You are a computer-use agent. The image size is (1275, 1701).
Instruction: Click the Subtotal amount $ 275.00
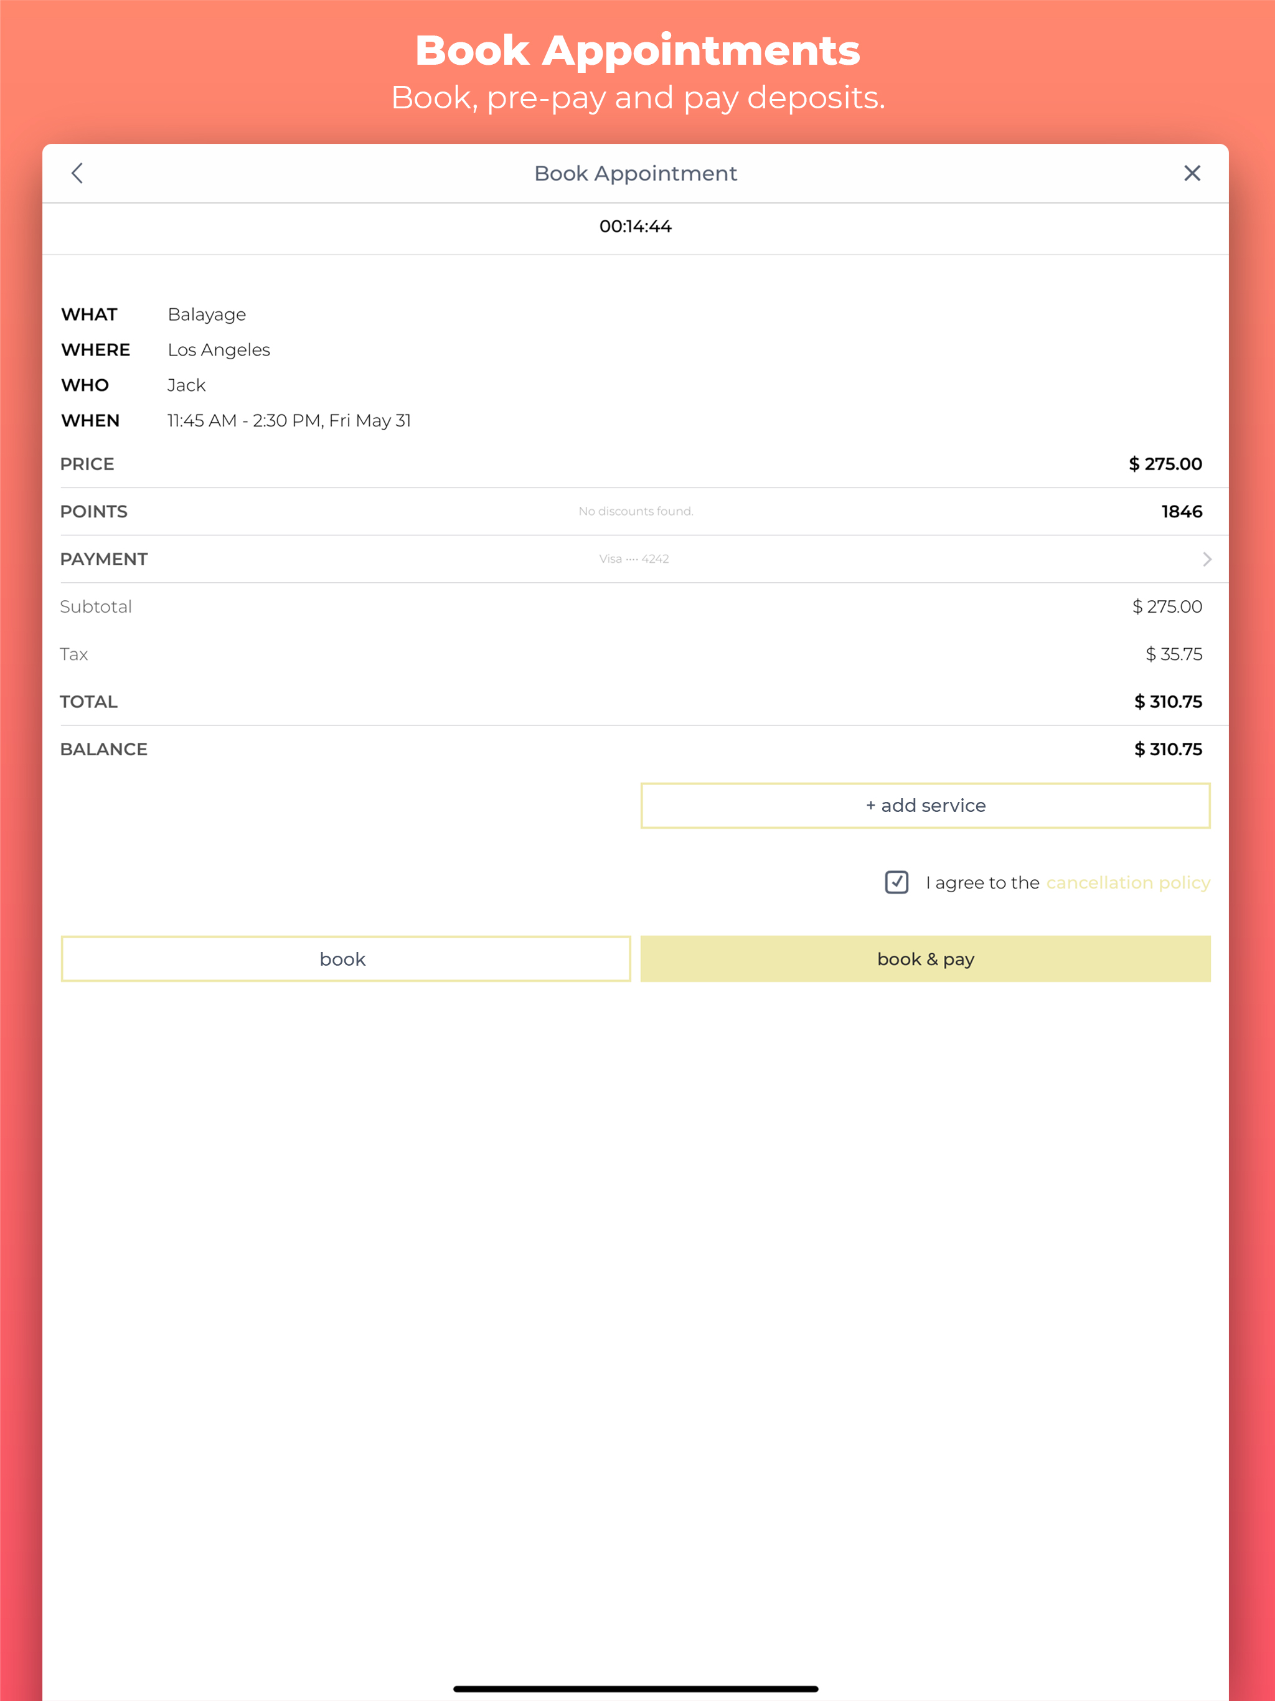(1167, 606)
